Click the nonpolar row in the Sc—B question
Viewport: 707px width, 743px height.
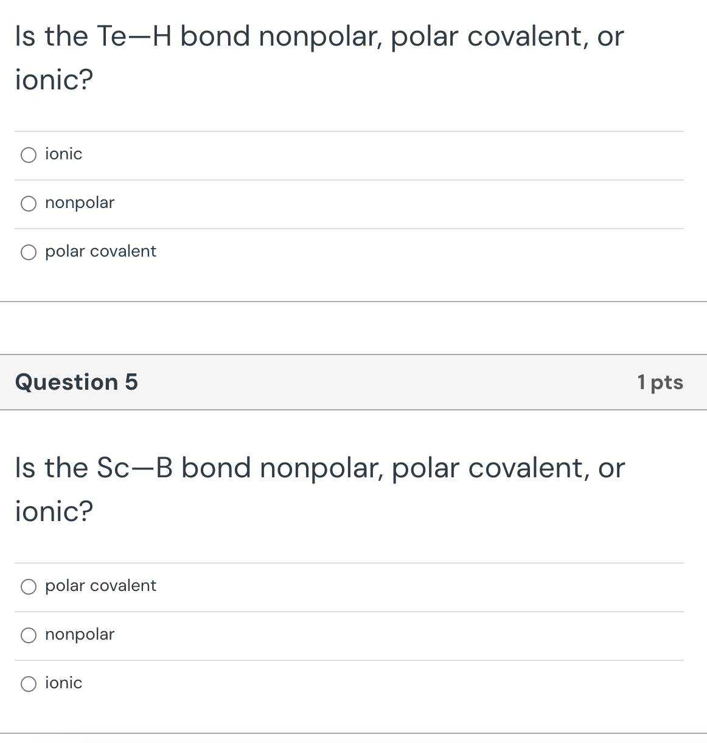point(243,635)
